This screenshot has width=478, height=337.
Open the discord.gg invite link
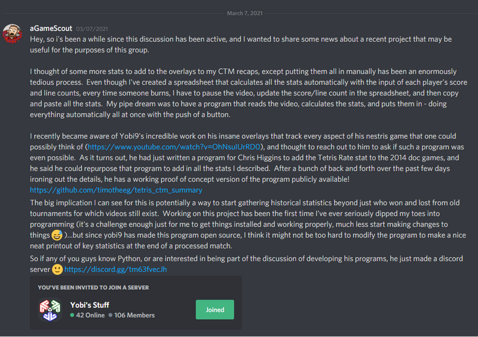[x=115, y=270]
